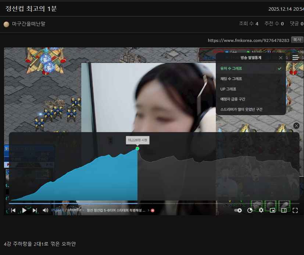Mute the video using the speaker icon
Screen dimensions: 304x255
coord(46,210)
